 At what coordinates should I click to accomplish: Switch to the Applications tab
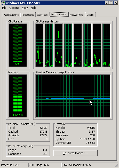pyautogui.click(x=11, y=15)
